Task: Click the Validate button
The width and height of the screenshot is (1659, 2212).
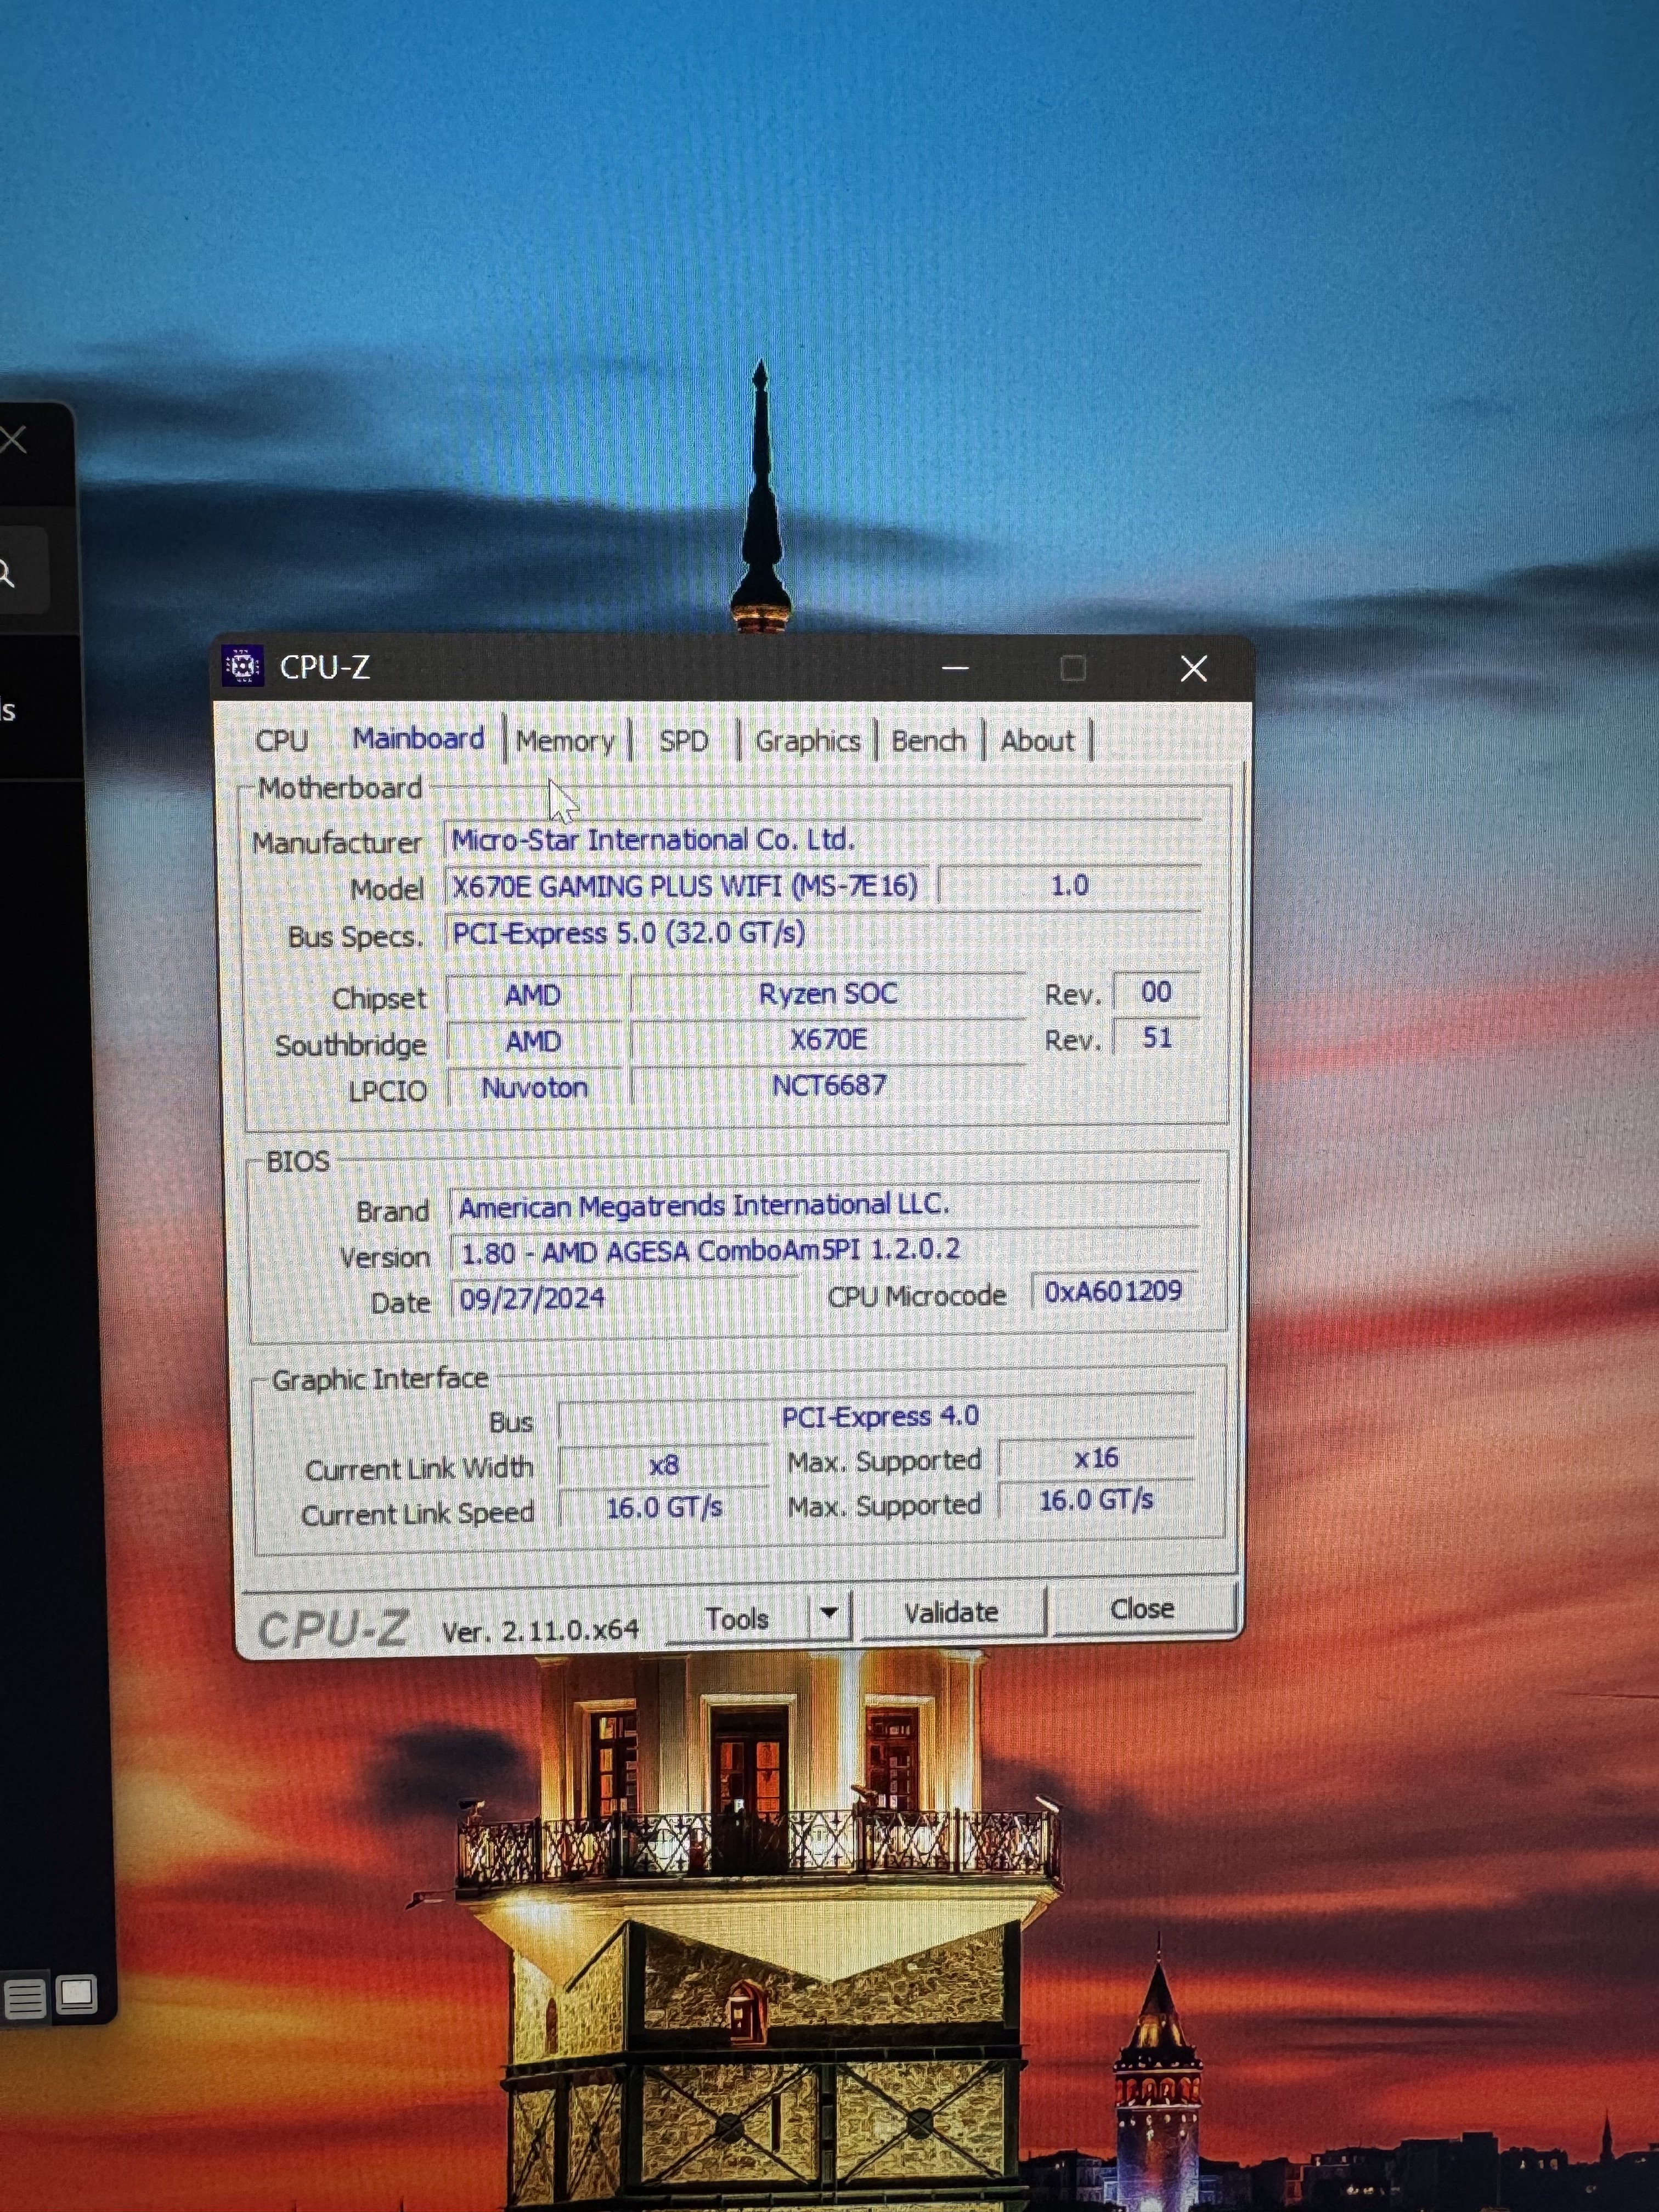Action: point(951,1612)
